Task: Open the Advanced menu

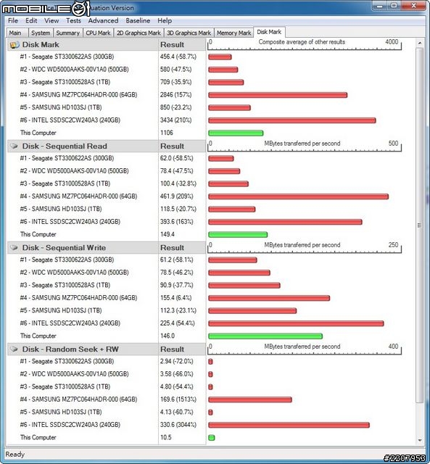Action: point(103,21)
